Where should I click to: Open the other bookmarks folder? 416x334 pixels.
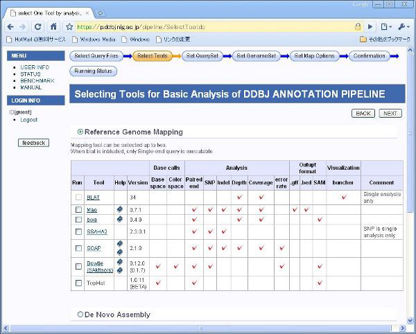pos(383,39)
